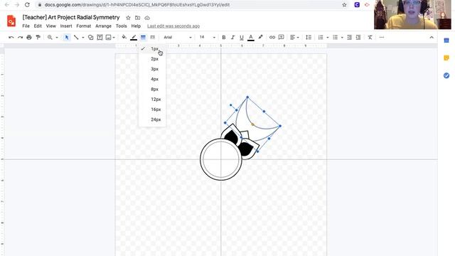This screenshot has width=455, height=256.
Task: Collapse the menus with chevron
Action: pyautogui.click(x=432, y=38)
